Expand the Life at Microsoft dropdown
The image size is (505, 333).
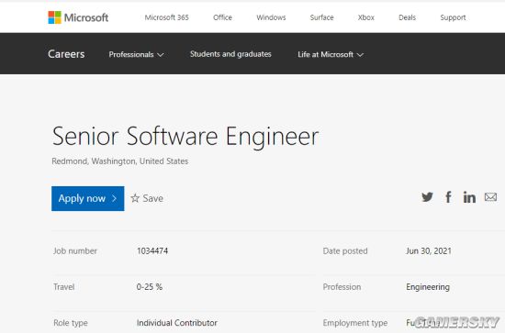(x=331, y=54)
